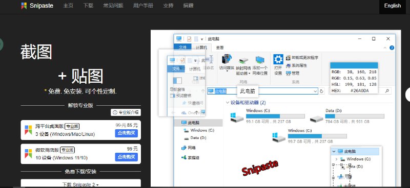
Task: Collapse the 设备和驱动器 (2) group
Action: pyautogui.click(x=227, y=103)
